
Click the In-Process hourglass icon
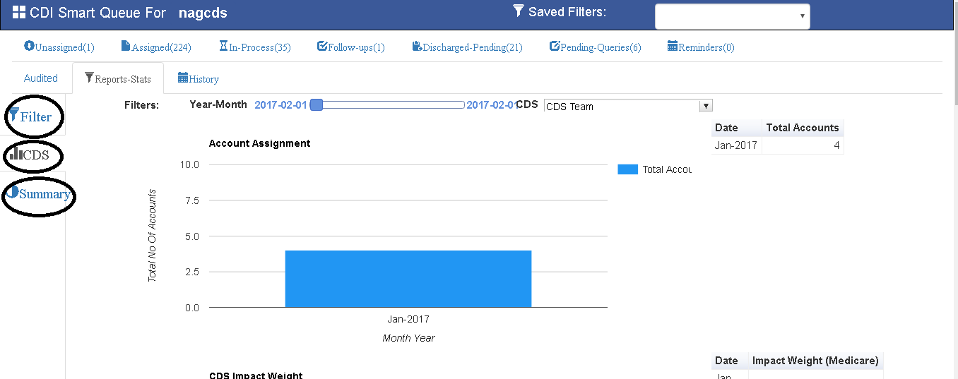223,47
